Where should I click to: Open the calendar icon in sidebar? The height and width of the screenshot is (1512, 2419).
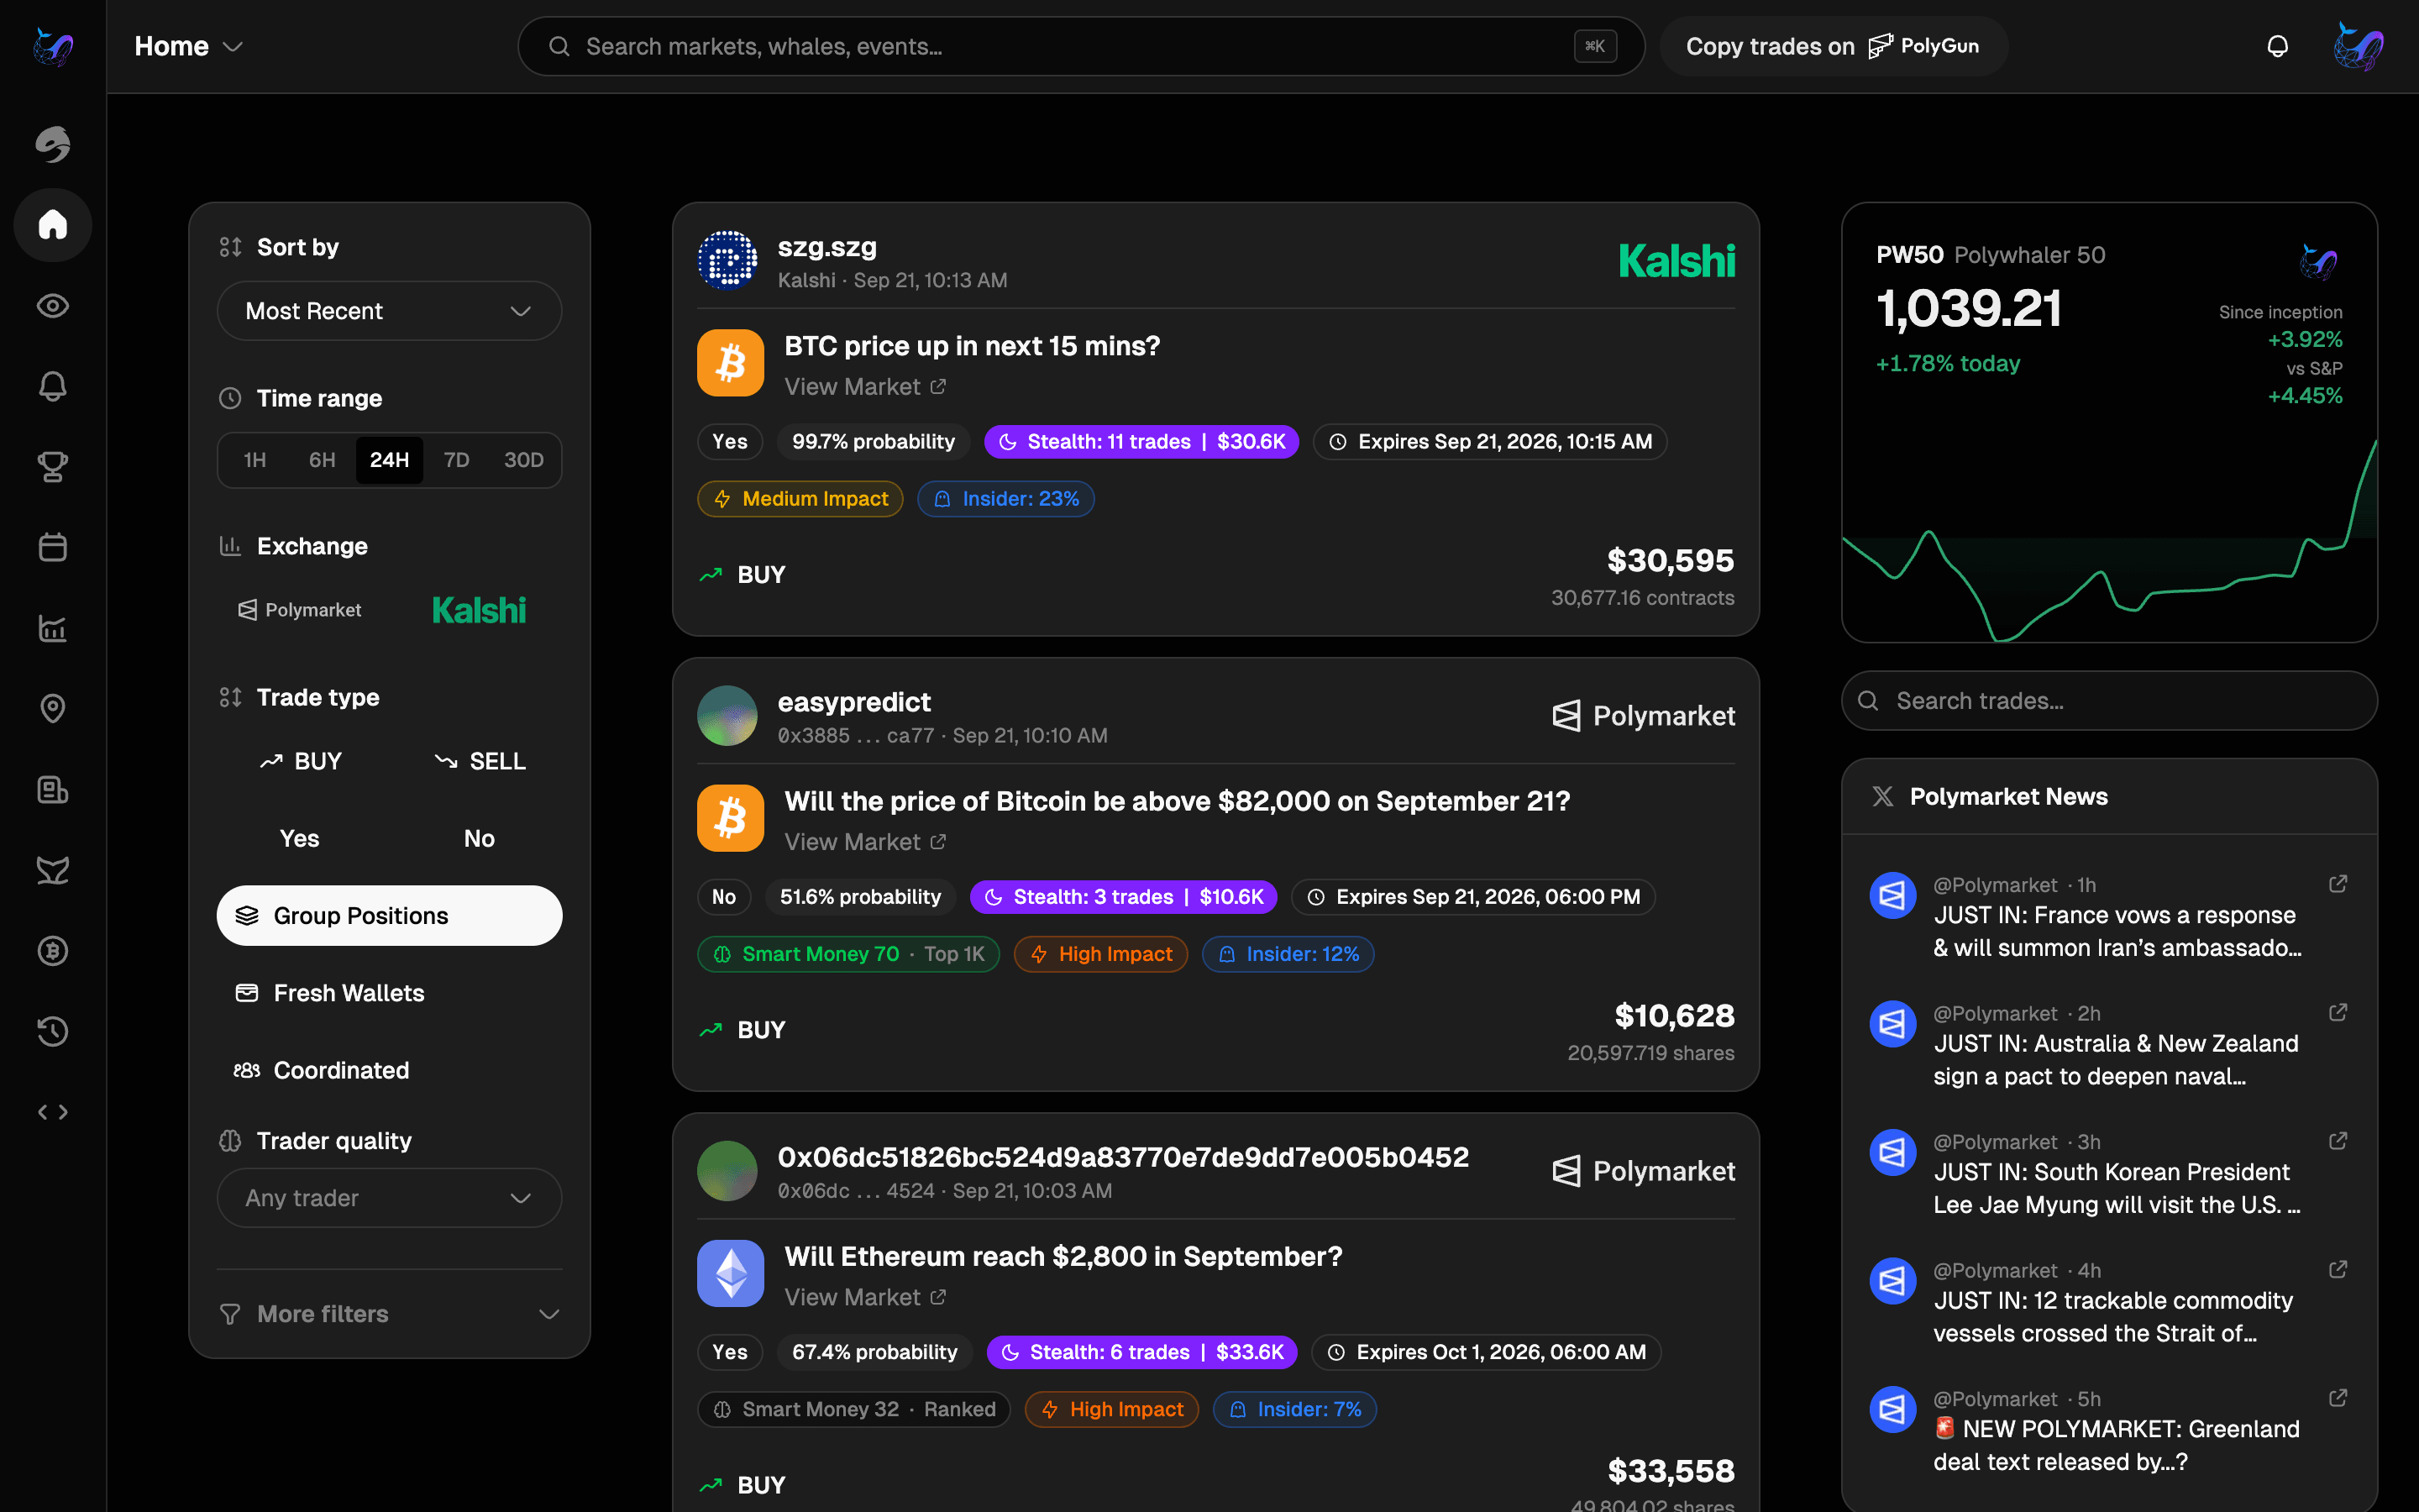tap(53, 547)
